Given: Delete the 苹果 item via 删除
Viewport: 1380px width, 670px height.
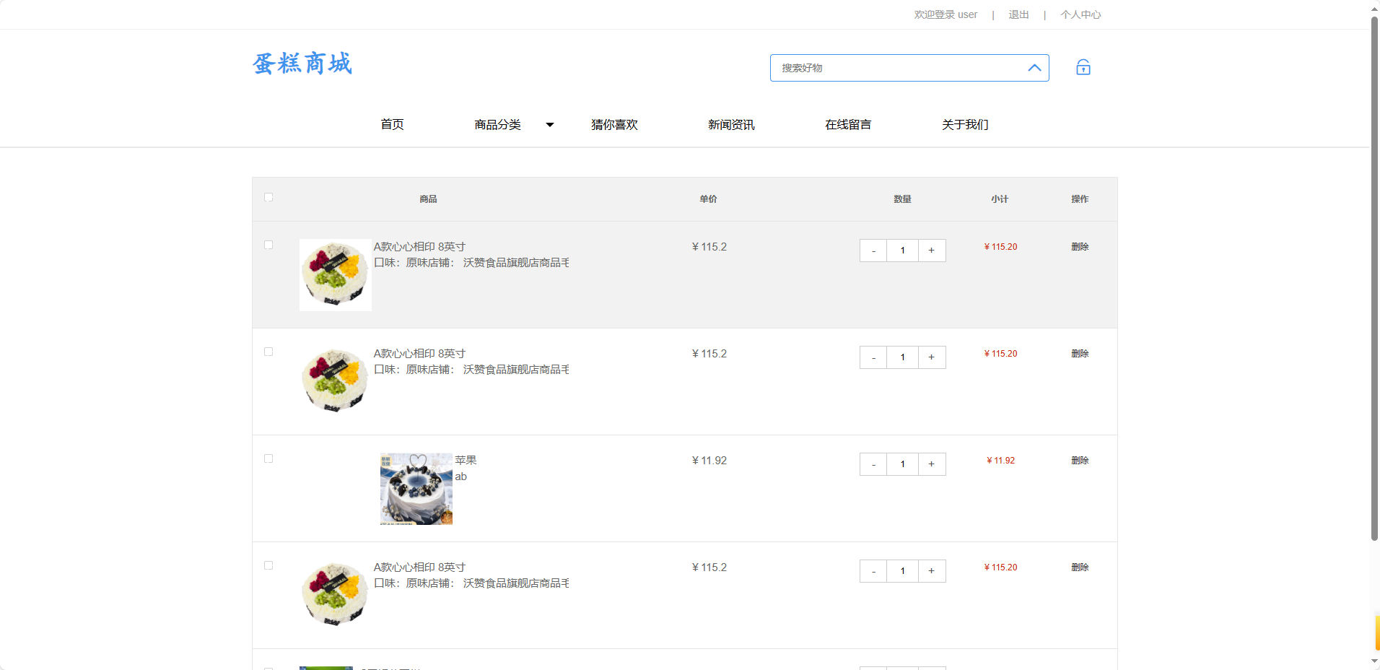Looking at the screenshot, I should (x=1080, y=460).
